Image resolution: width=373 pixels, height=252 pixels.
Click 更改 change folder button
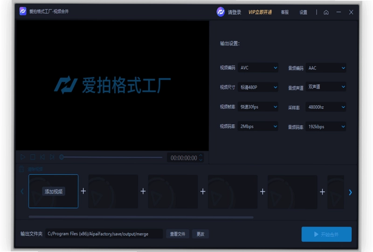coord(200,234)
